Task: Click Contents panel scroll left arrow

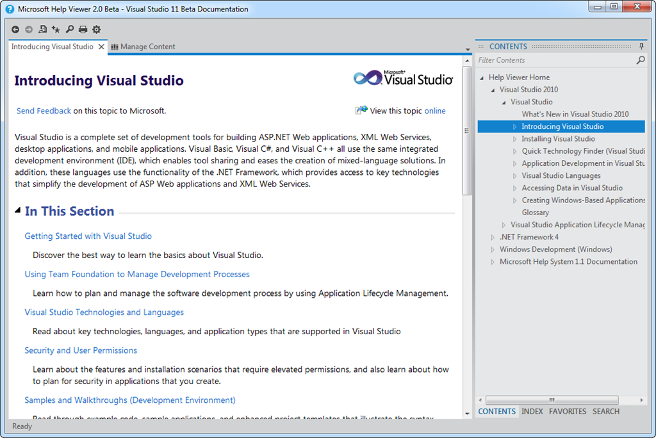Action: point(480,400)
